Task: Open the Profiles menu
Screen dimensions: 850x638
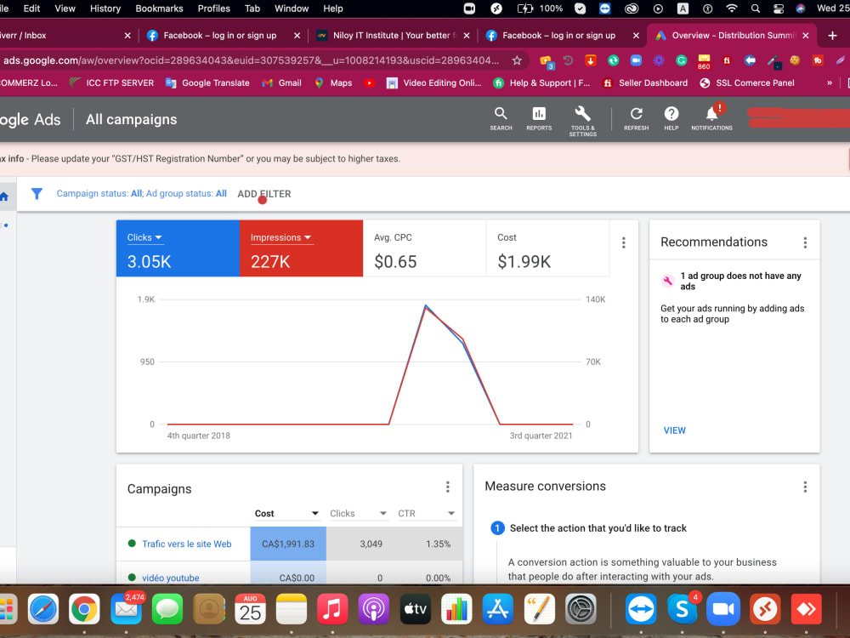Action: (x=213, y=9)
